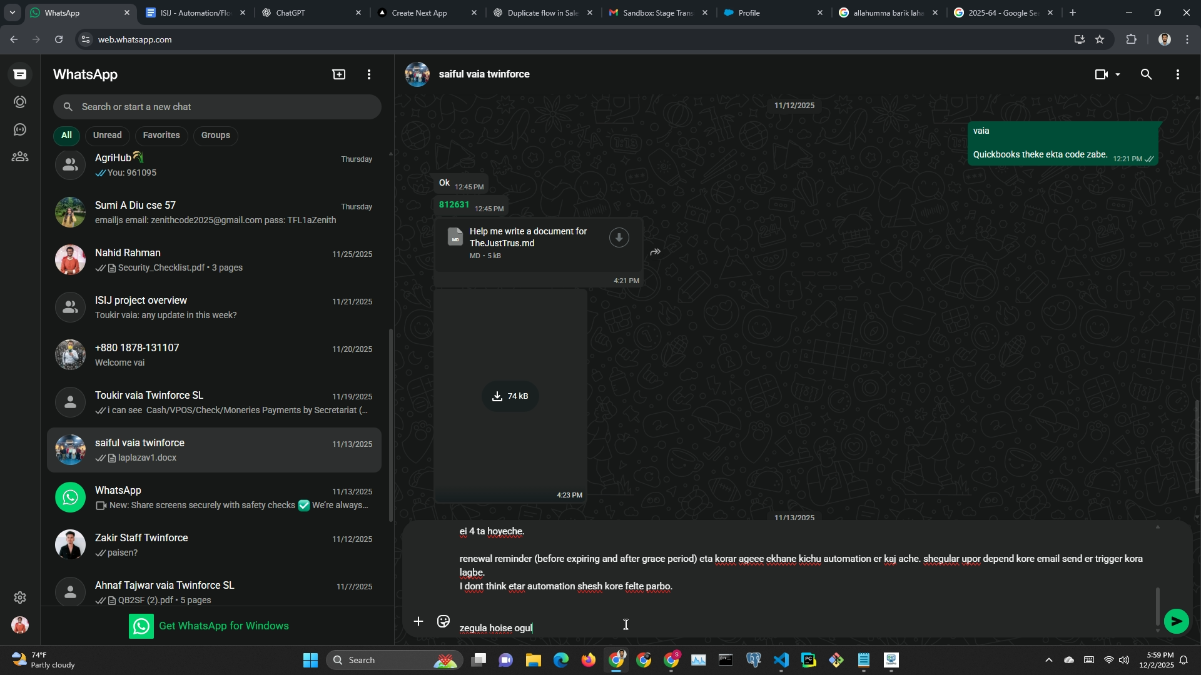Open the Status icon in the left sidebar
This screenshot has width=1201, height=675.
click(20, 102)
